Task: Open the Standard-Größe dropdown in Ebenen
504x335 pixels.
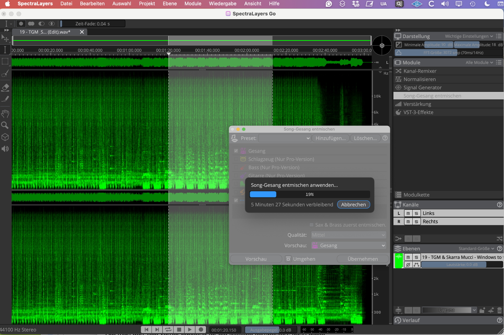Action: pos(476,248)
